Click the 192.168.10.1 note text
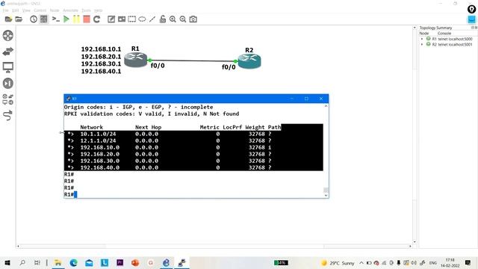 coord(101,49)
